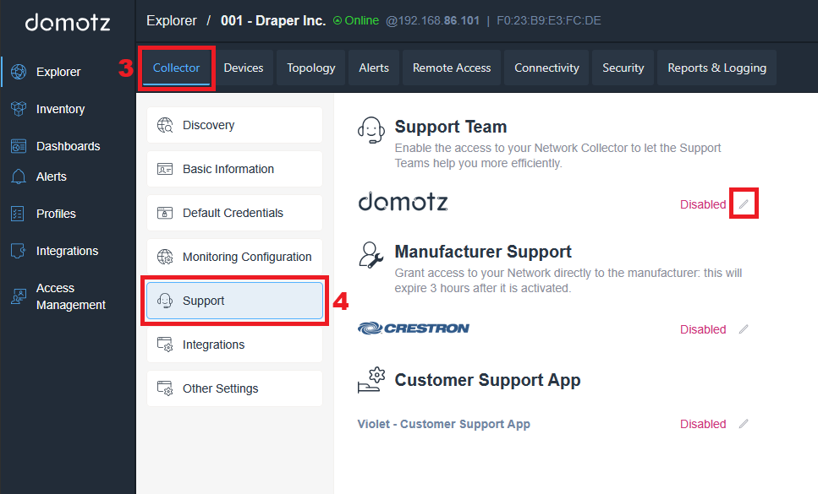
Task: Open Other Settings submenu item
Action: click(235, 388)
